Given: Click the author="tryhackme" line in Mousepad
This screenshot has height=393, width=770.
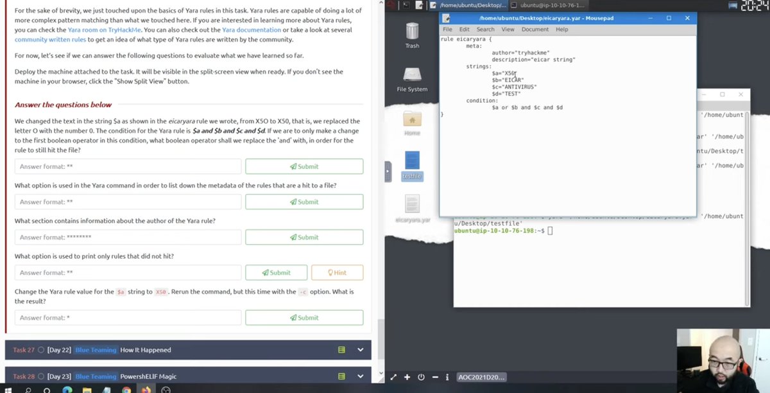Looking at the screenshot, I should click(x=520, y=53).
